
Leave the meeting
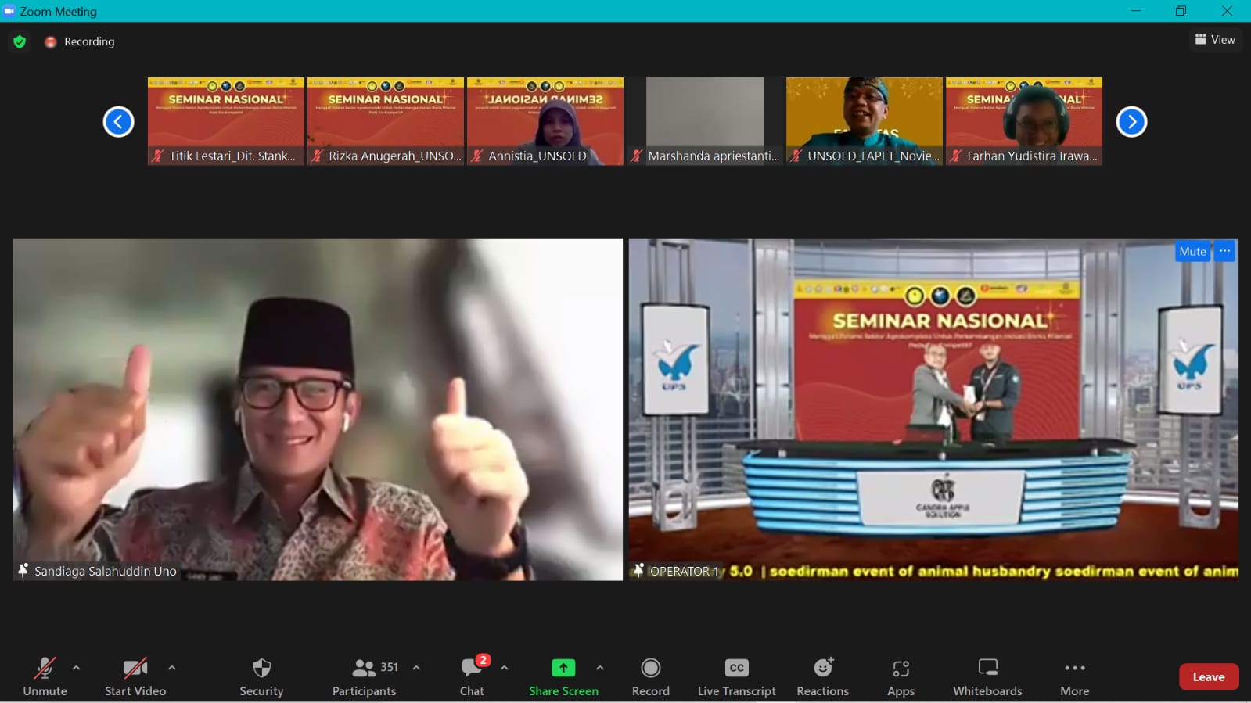[x=1208, y=677]
